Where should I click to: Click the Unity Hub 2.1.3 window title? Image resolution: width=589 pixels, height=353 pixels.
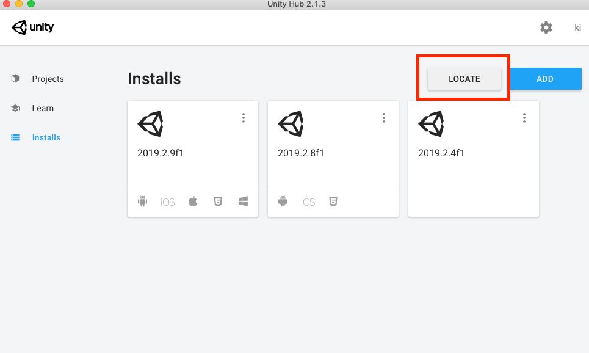point(297,4)
